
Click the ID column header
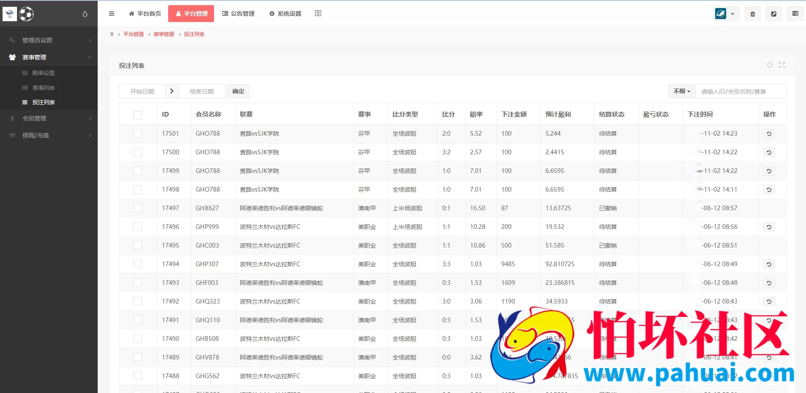tap(165, 114)
